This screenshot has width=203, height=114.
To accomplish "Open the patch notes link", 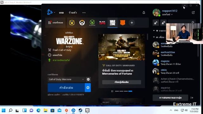I will pos(55,55).
